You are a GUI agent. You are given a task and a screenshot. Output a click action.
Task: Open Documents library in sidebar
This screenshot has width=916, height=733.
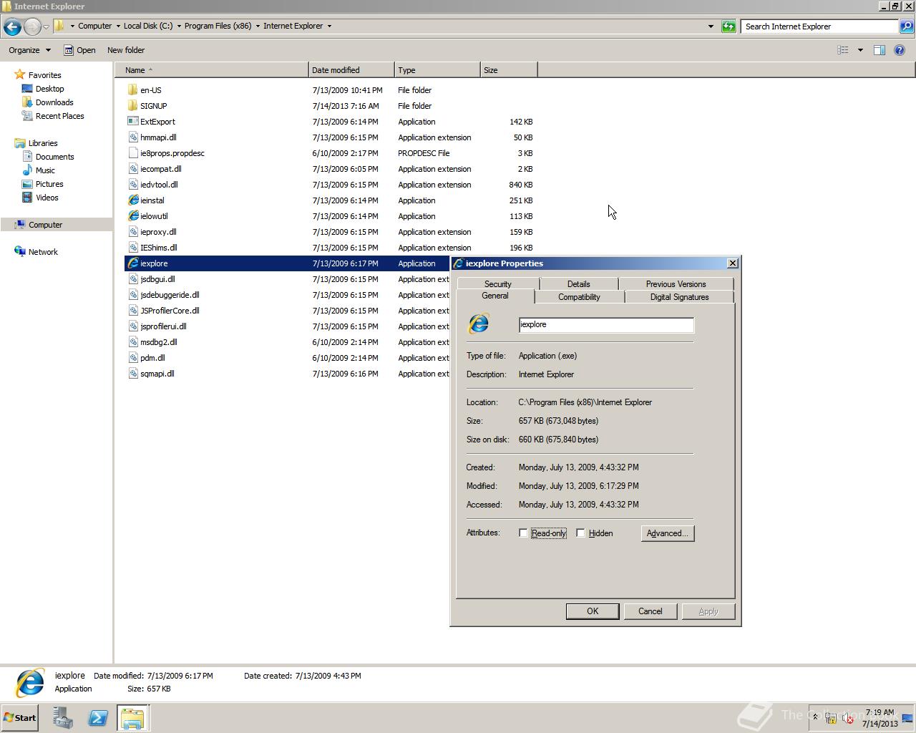pos(48,157)
